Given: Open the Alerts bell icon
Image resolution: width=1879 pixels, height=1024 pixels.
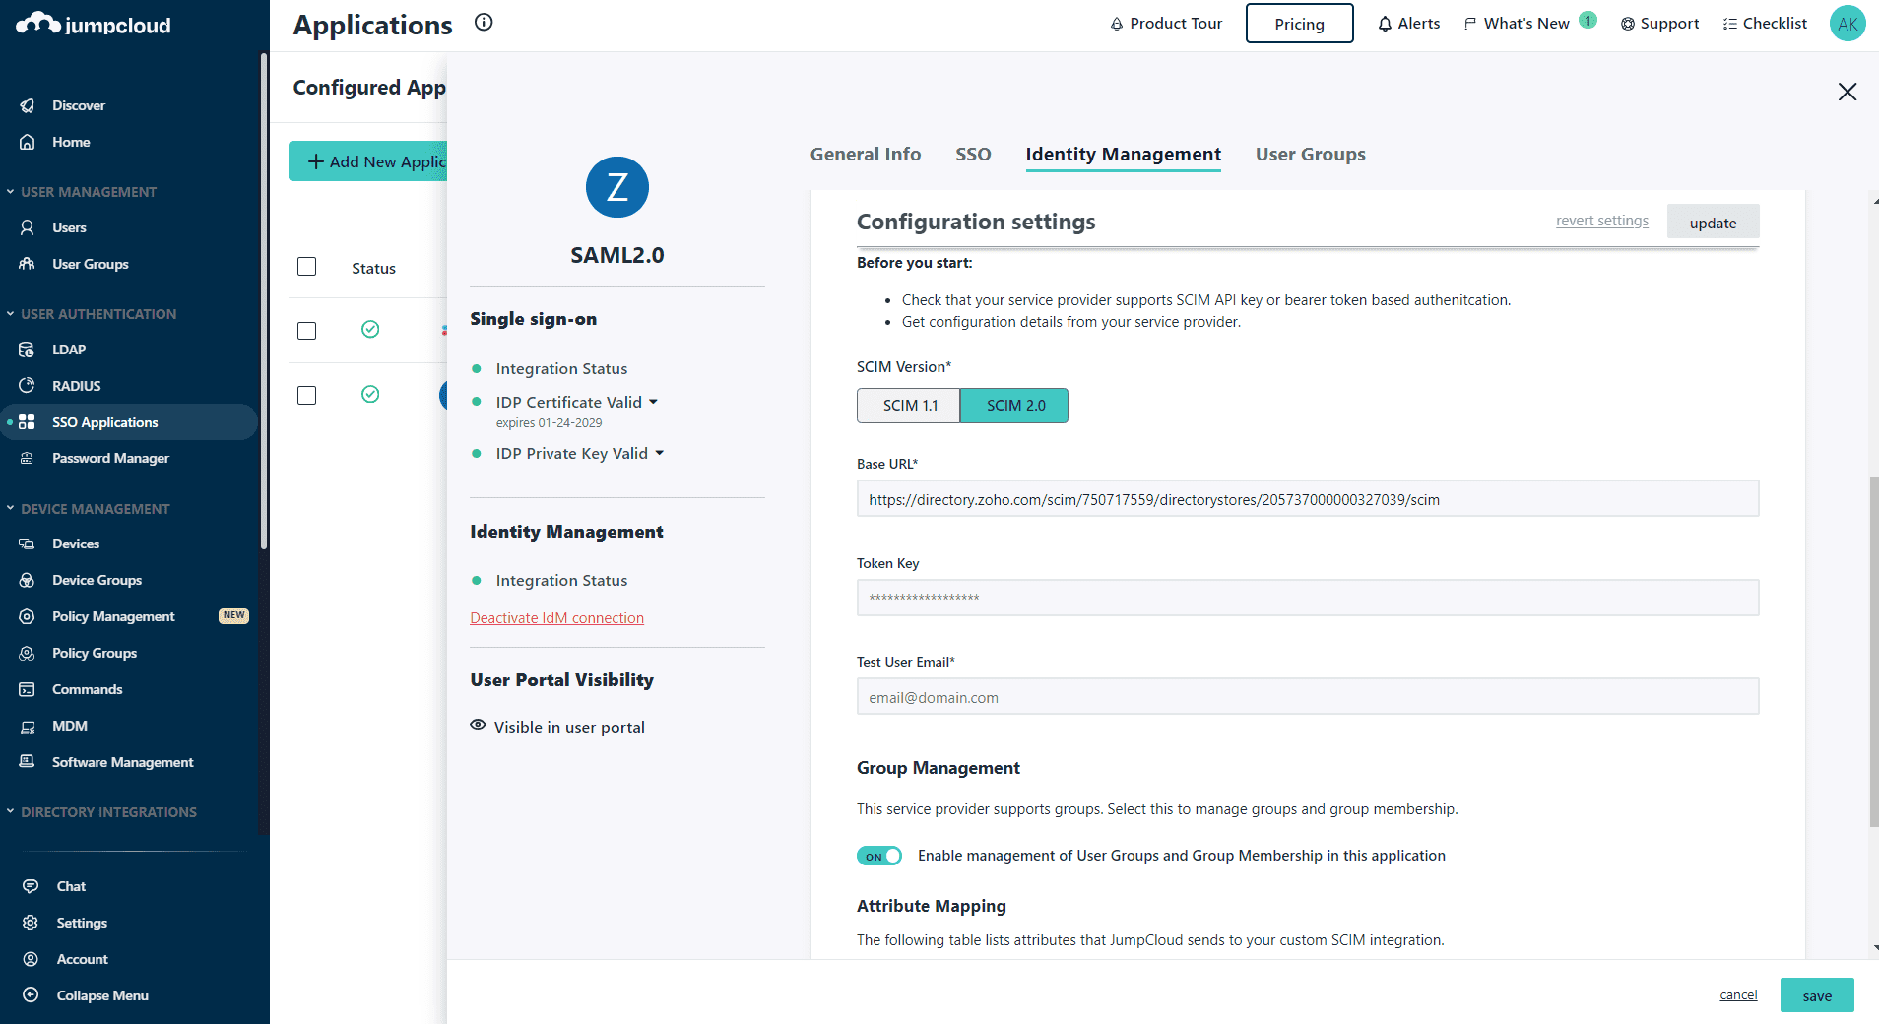Looking at the screenshot, I should [x=1385, y=24].
